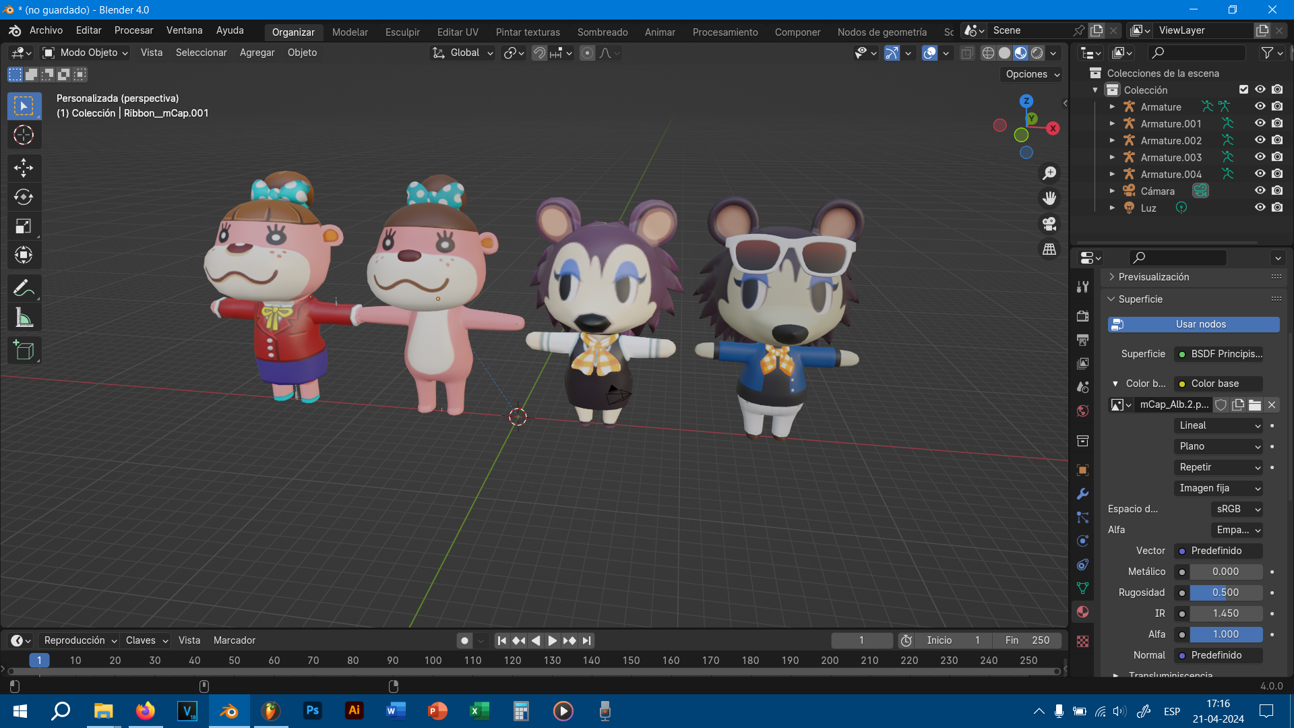Viewport: 1294px width, 728px height.
Task: Click the Color base texture button
Action: pos(1219,384)
